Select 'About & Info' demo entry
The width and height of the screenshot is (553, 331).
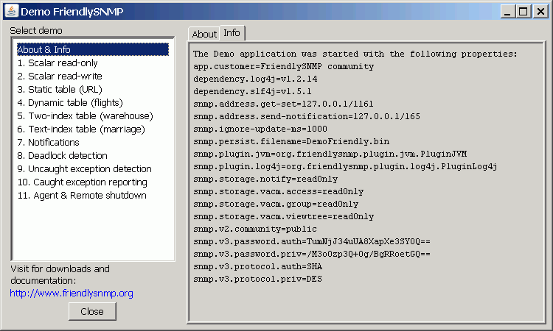click(92, 49)
